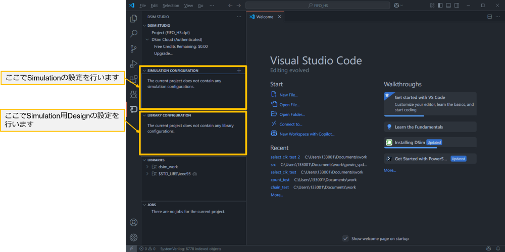Toggle the bottom panel visibility
The width and height of the screenshot is (505, 252).
coord(447,6)
